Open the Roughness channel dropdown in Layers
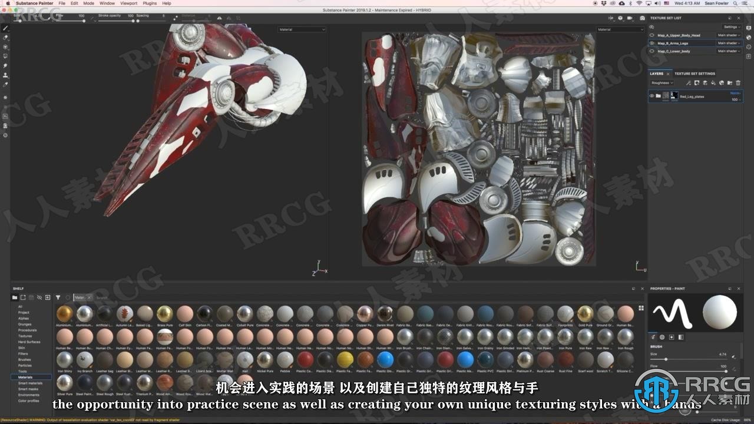Screen dimensions: 754x424 pos(662,83)
